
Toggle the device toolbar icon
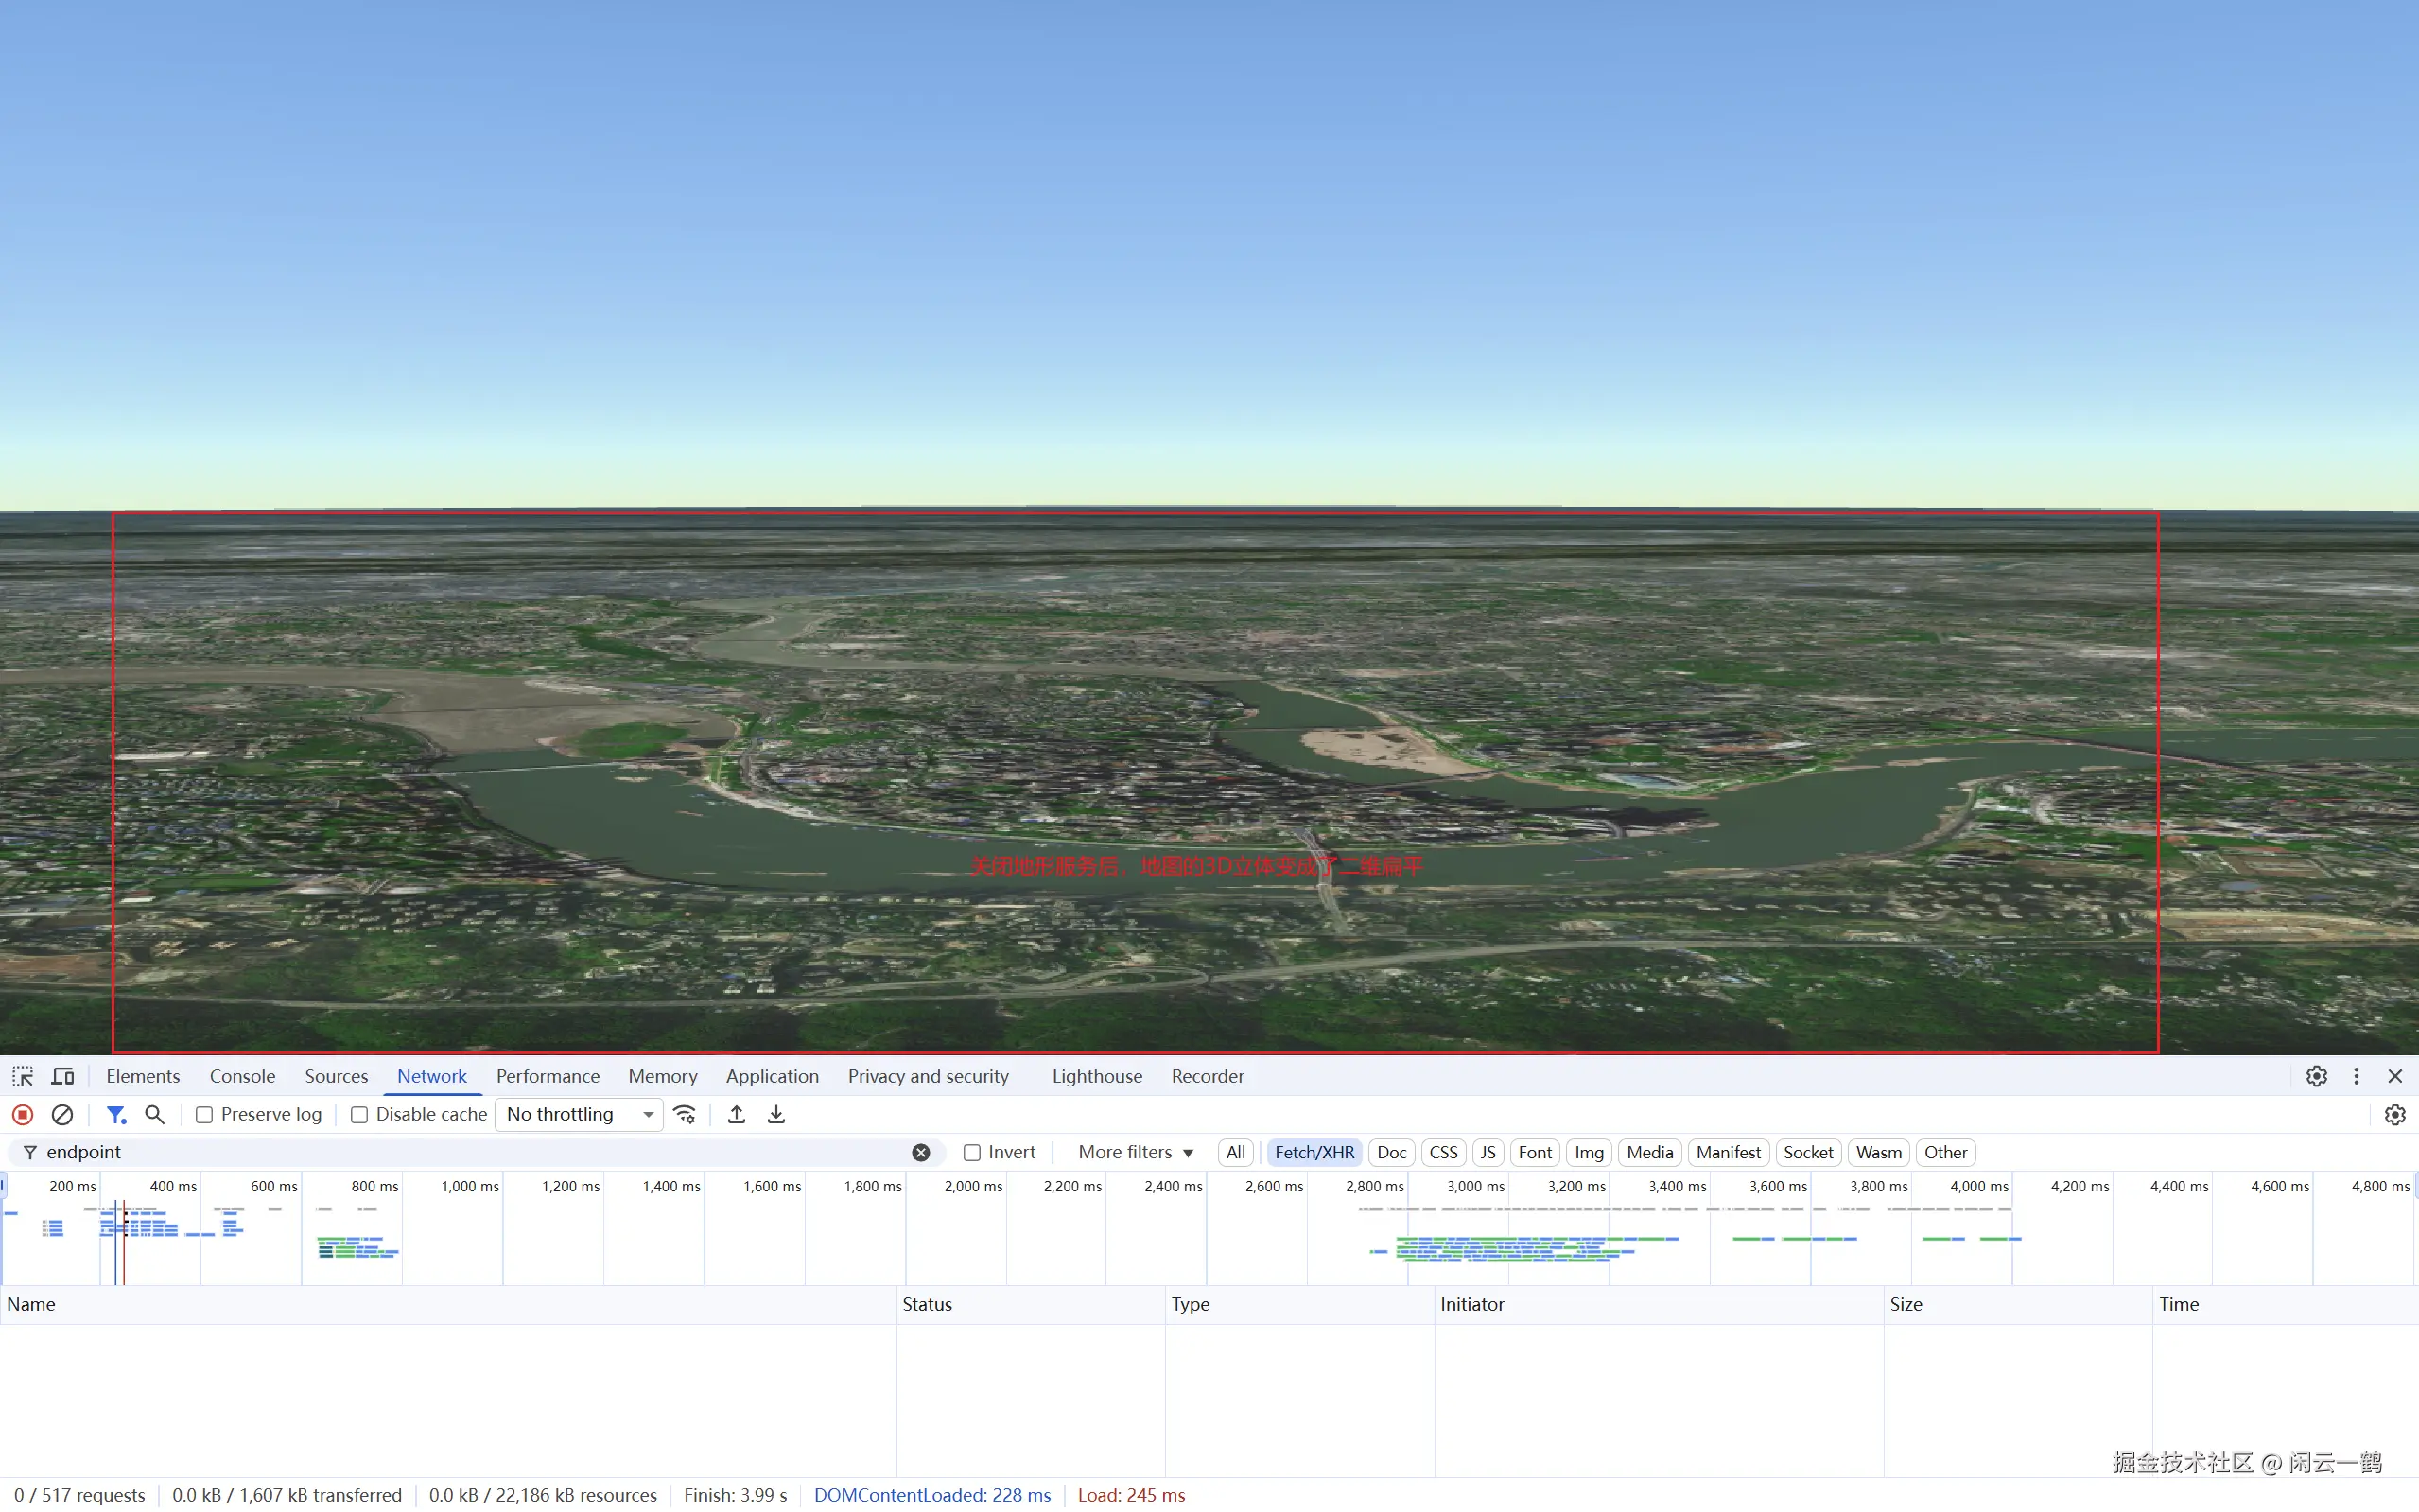(x=63, y=1076)
